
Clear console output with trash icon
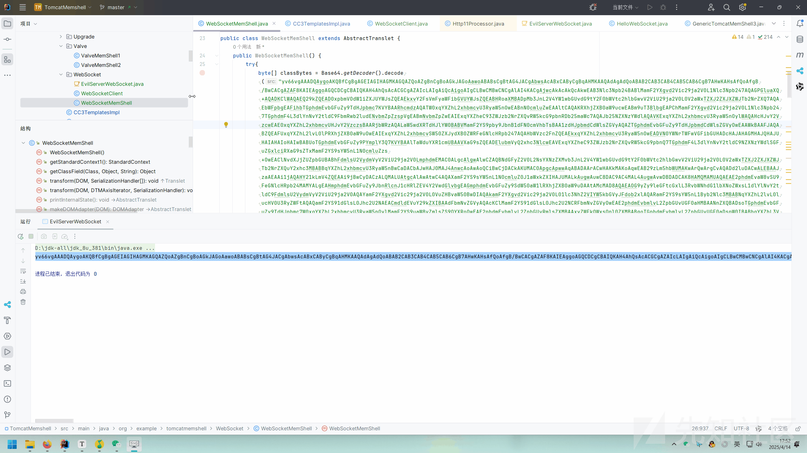point(23,302)
